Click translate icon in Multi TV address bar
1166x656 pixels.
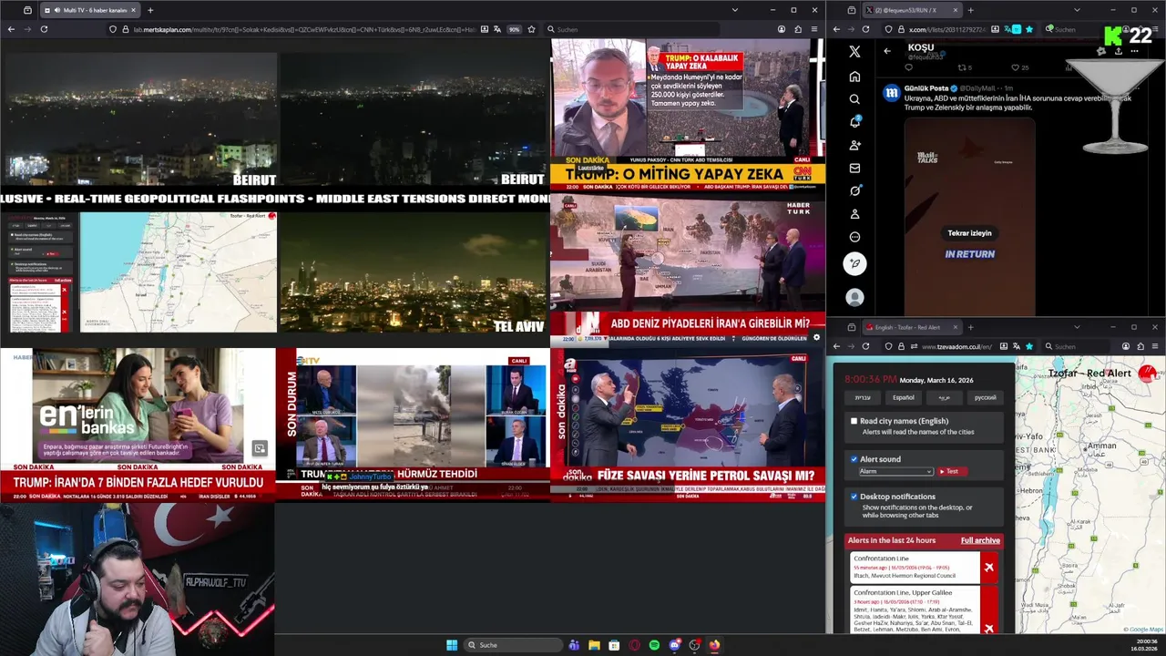(x=497, y=29)
